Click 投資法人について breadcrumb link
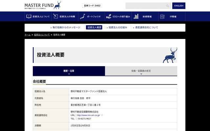Viewport: 210px width, 131px height. coord(42,35)
